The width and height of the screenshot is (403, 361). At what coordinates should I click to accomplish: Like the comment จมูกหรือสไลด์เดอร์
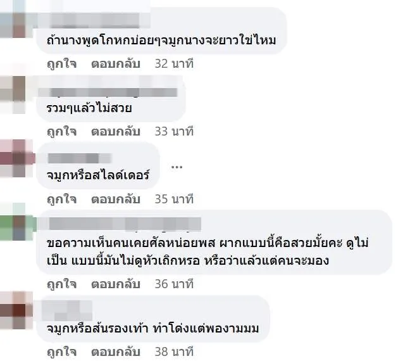(x=62, y=199)
